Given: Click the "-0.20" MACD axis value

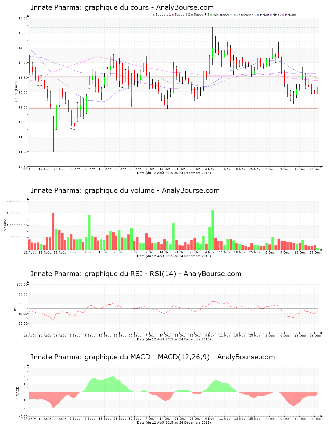Looking at the screenshot, I should [24, 408].
